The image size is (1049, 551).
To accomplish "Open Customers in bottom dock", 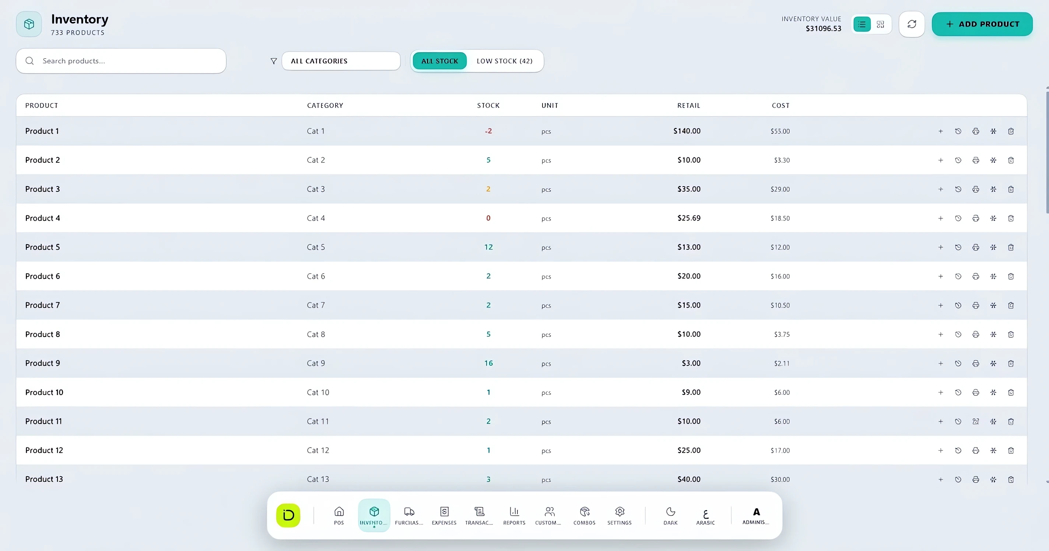I will pos(549,516).
